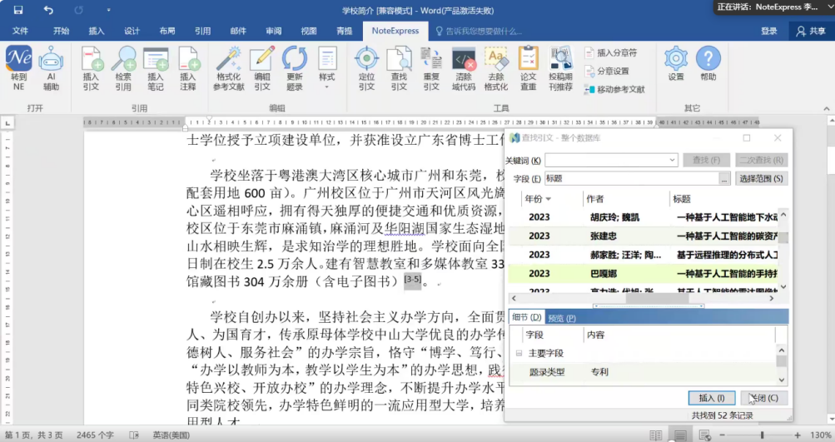Switch to Read Mode view in status bar

657,435
